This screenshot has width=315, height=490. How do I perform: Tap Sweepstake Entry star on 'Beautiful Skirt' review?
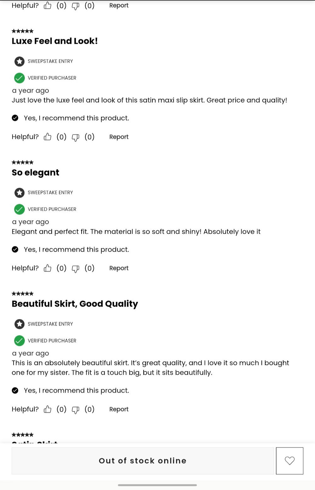(x=20, y=324)
